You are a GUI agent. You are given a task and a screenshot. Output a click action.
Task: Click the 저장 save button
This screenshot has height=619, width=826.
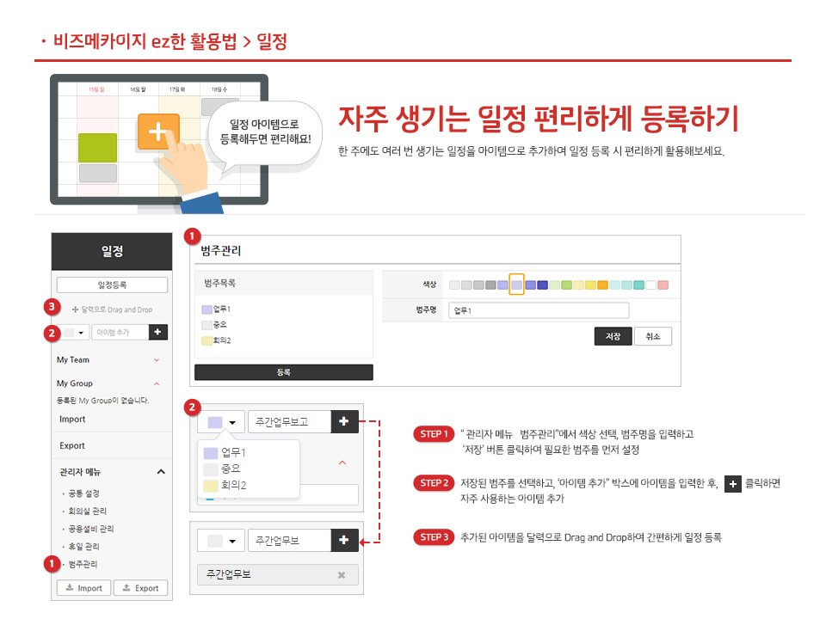(x=613, y=336)
